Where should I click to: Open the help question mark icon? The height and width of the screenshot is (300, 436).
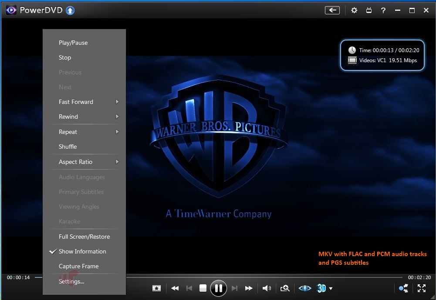coord(383,10)
